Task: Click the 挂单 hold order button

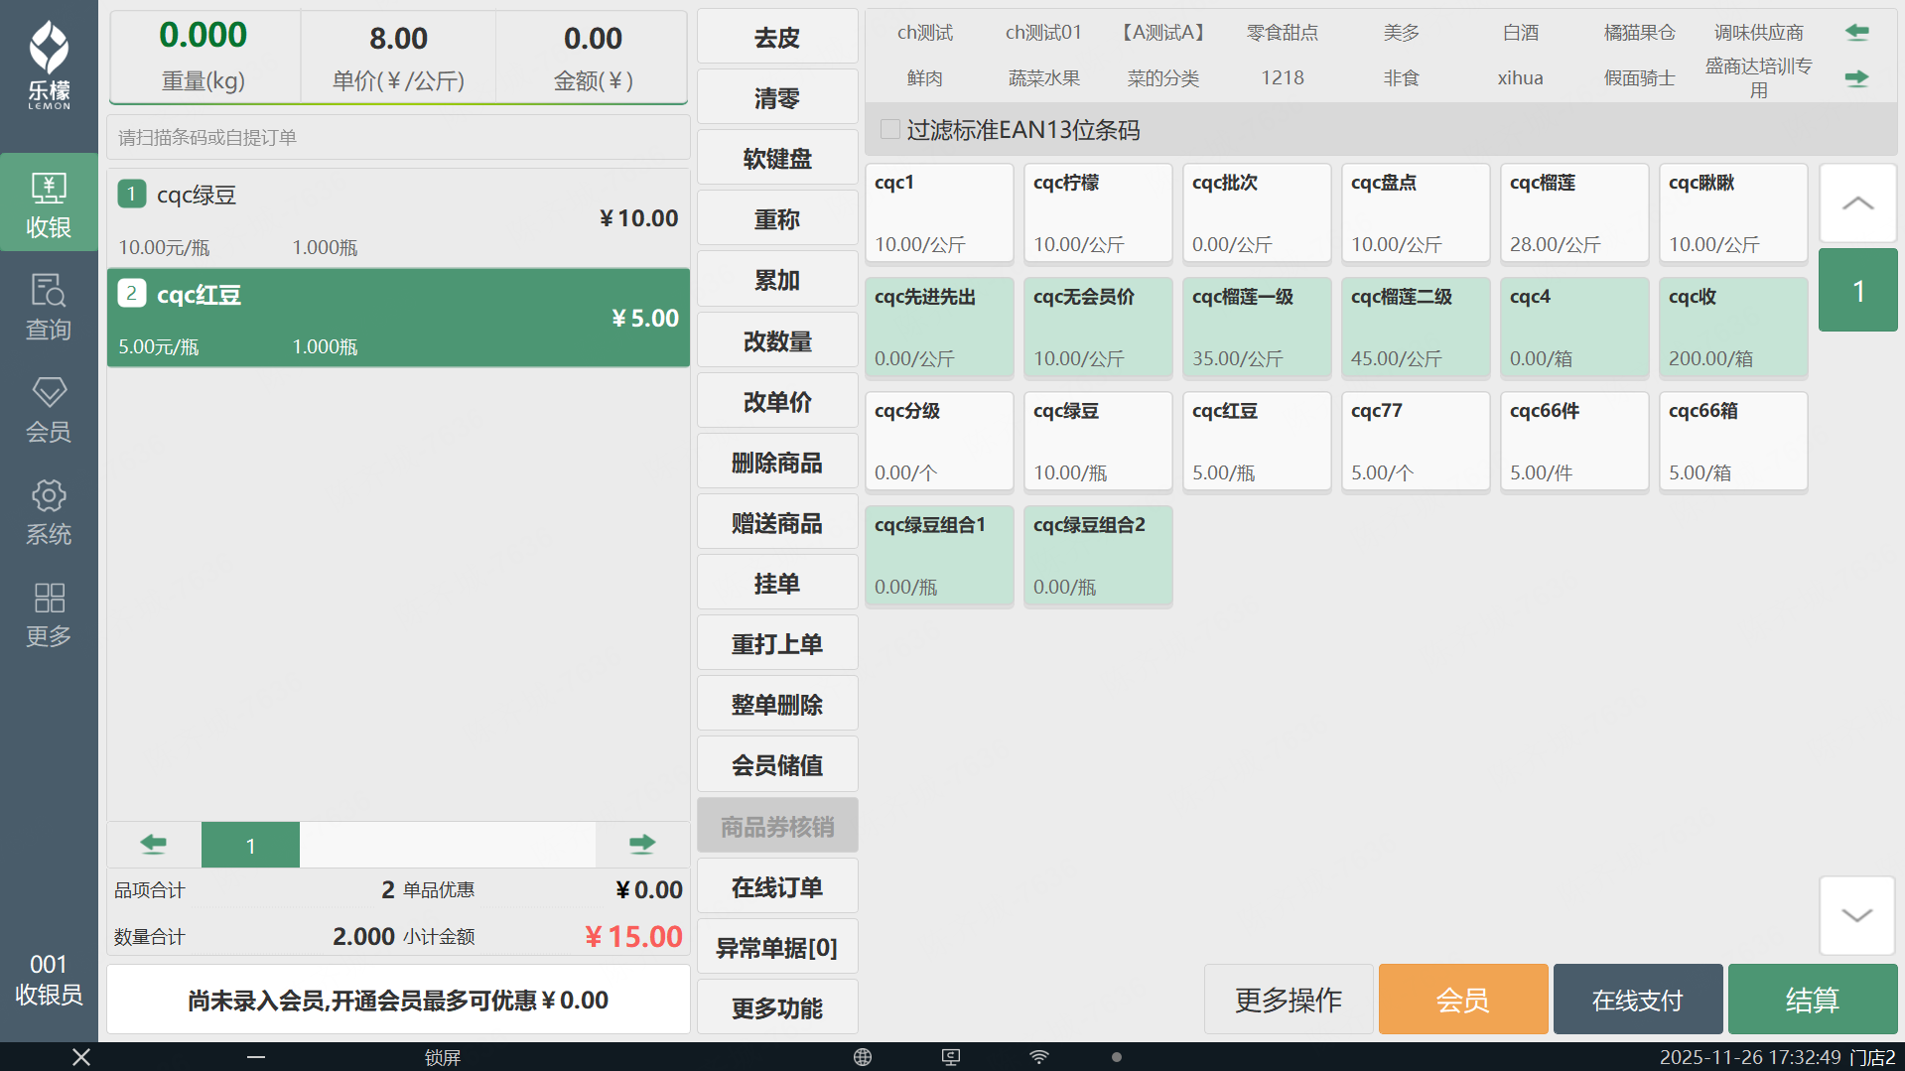Action: coord(777,584)
